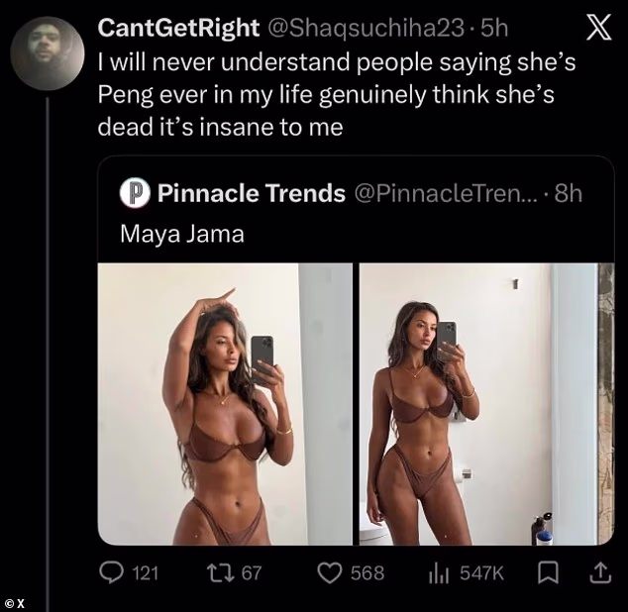Enlarge the left photo in the quoted tweet

click(225, 404)
